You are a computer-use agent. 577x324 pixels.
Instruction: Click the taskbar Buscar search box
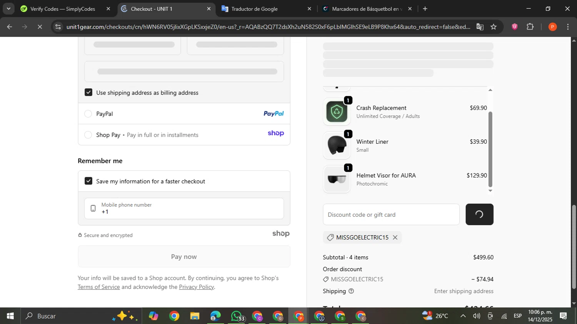tap(82, 316)
